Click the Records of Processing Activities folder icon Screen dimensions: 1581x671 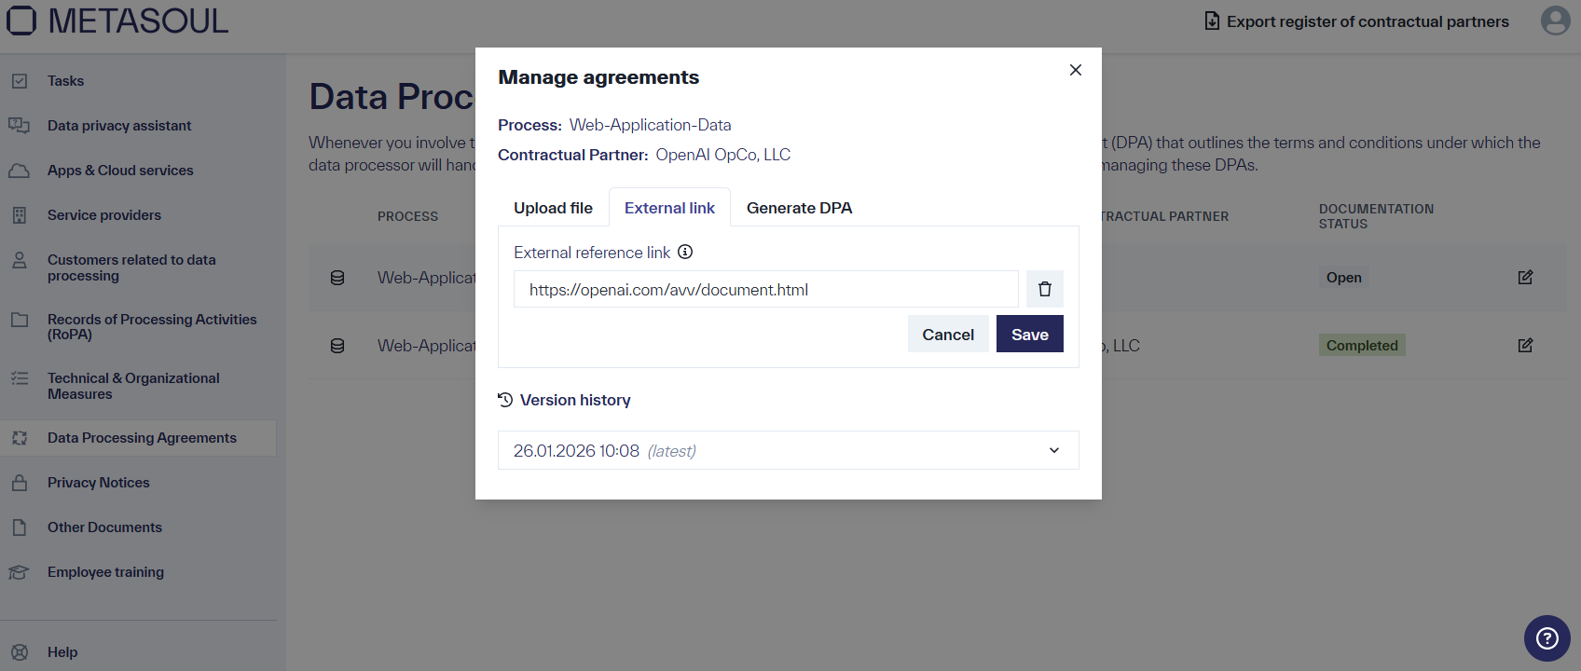(x=20, y=320)
